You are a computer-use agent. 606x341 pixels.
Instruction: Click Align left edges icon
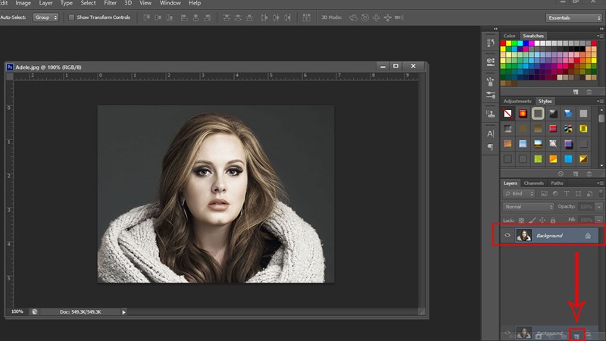coord(184,17)
